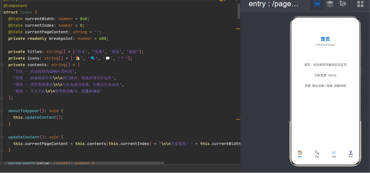Viewport: 370px width, 173px height.
Task: Click the 'Index' struct name
Action: [26, 12]
